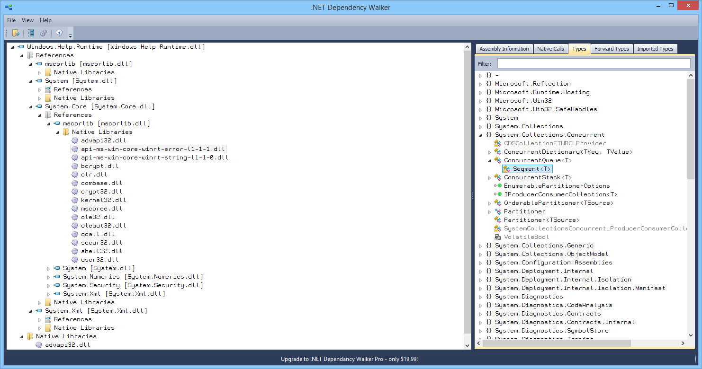Image resolution: width=702 pixels, height=369 pixels.
Task: Select System.Deployment.Internal.Isolation.Manifest namespace
Action: [x=580, y=288]
